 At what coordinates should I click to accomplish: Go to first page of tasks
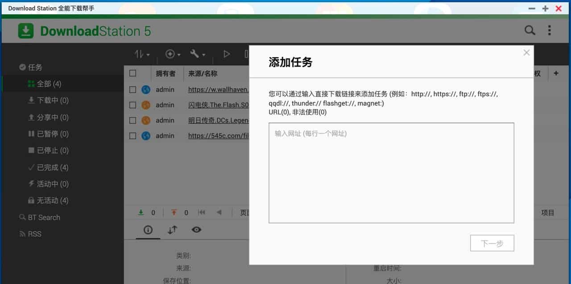click(x=202, y=213)
